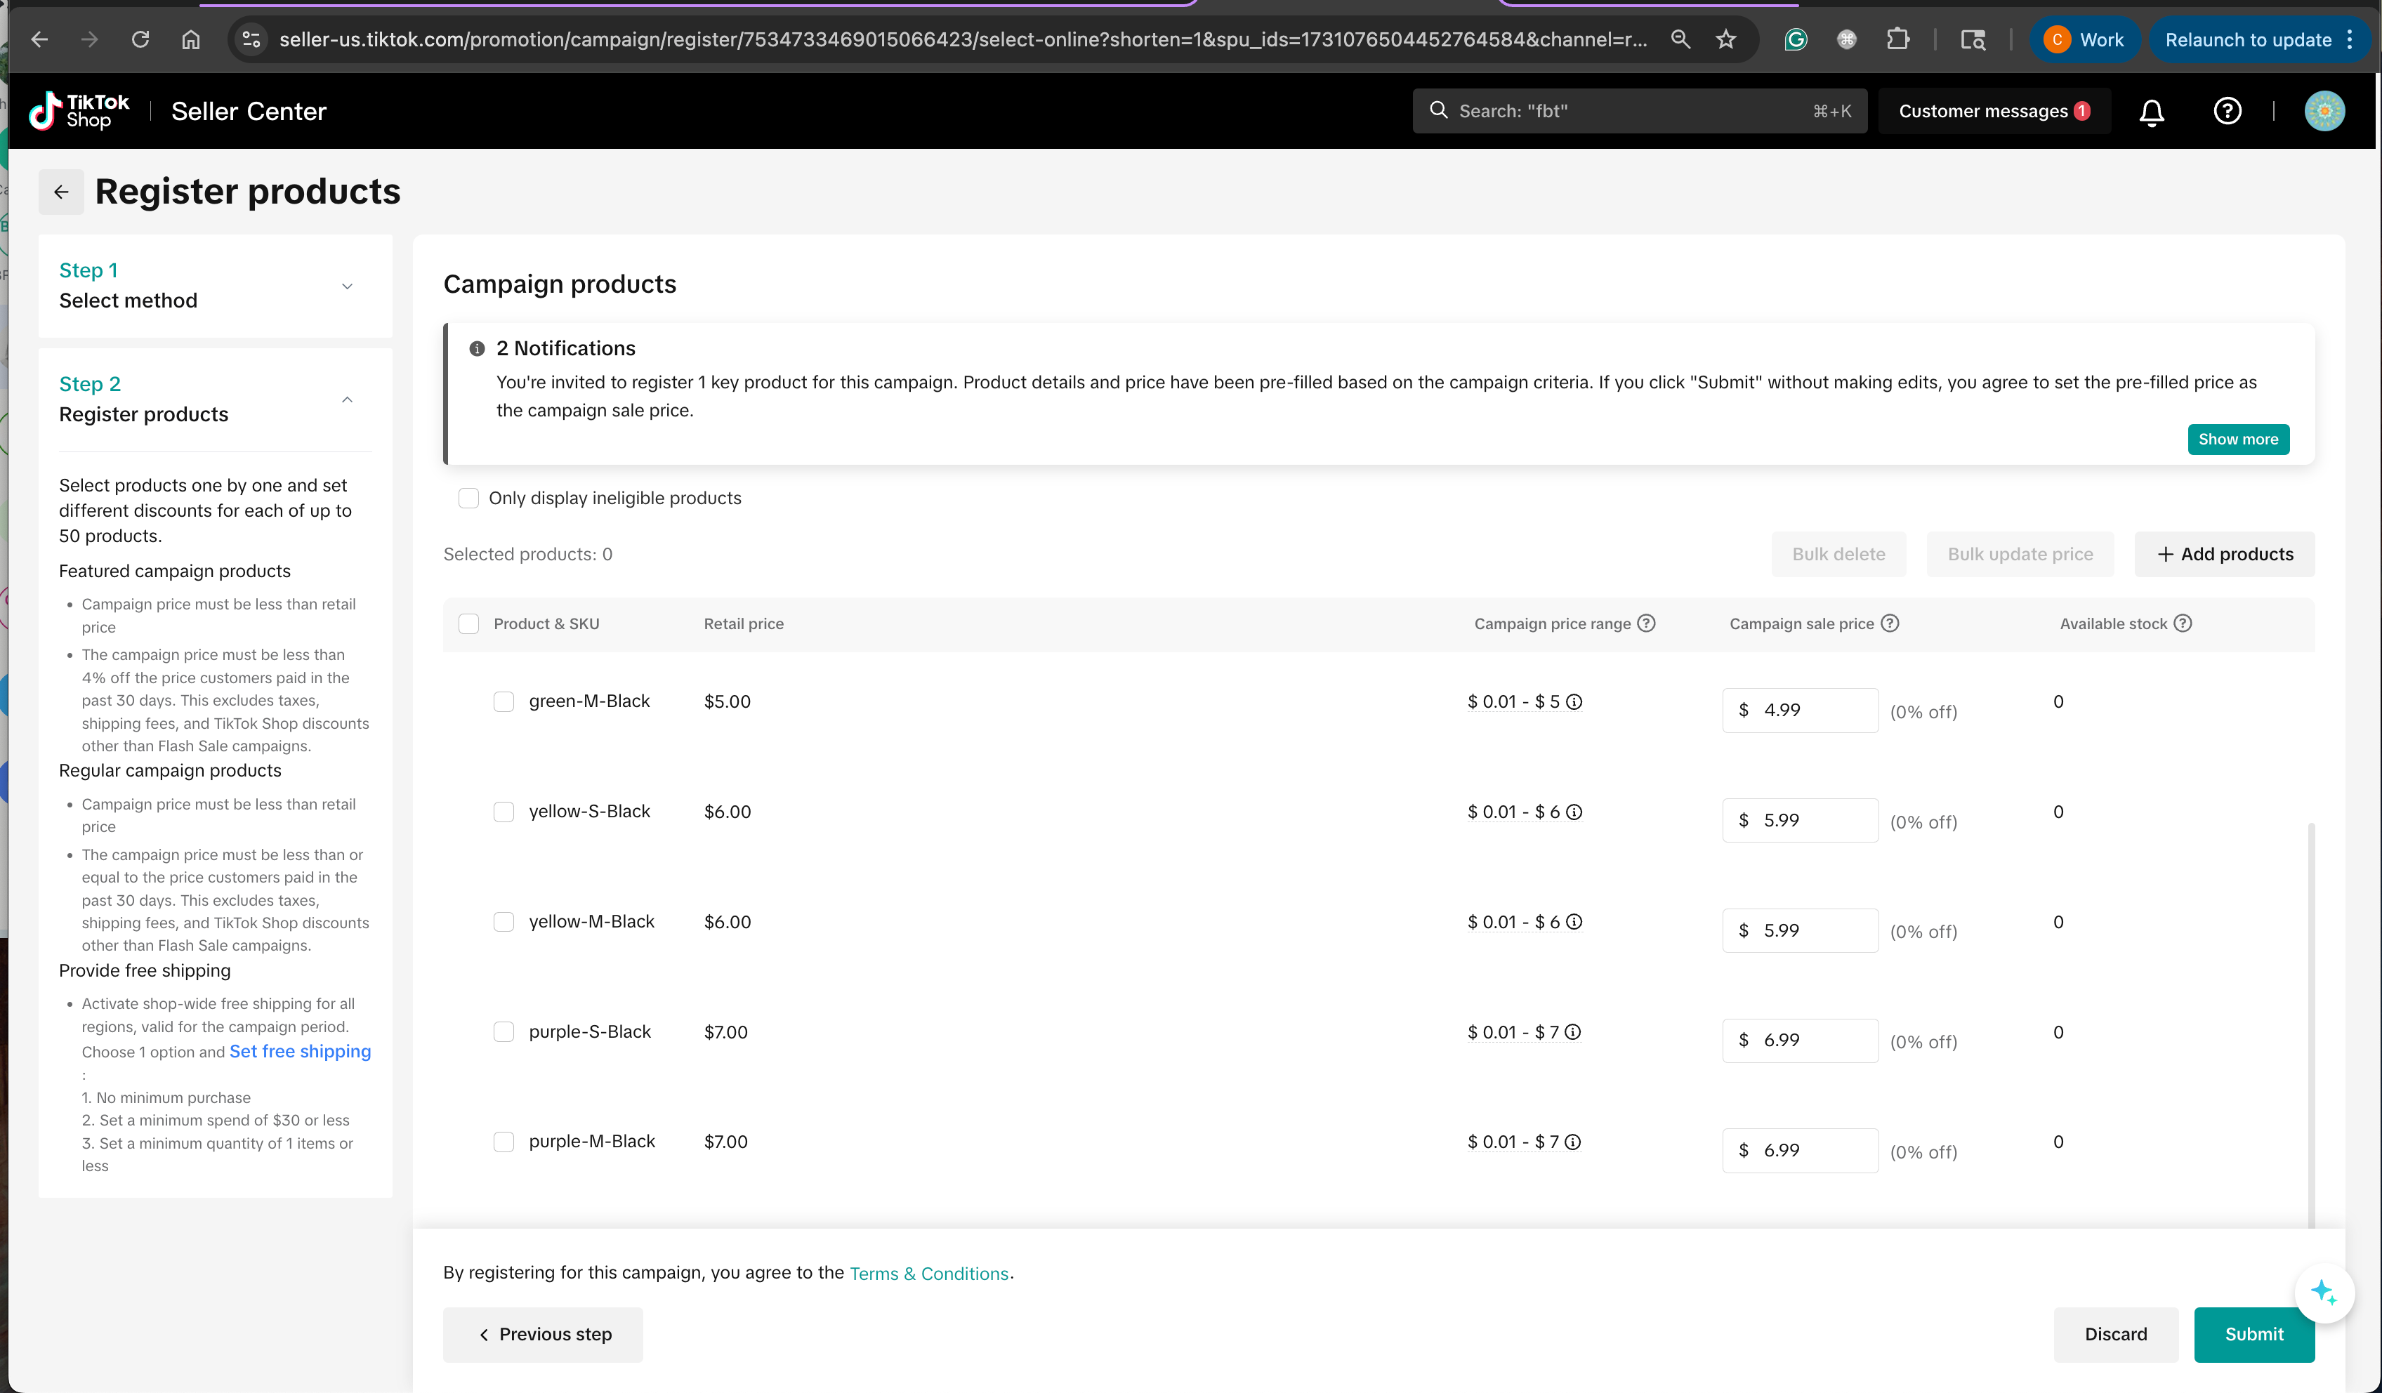The height and width of the screenshot is (1393, 2382).
Task: Click the notification bell icon
Action: coord(2152,112)
